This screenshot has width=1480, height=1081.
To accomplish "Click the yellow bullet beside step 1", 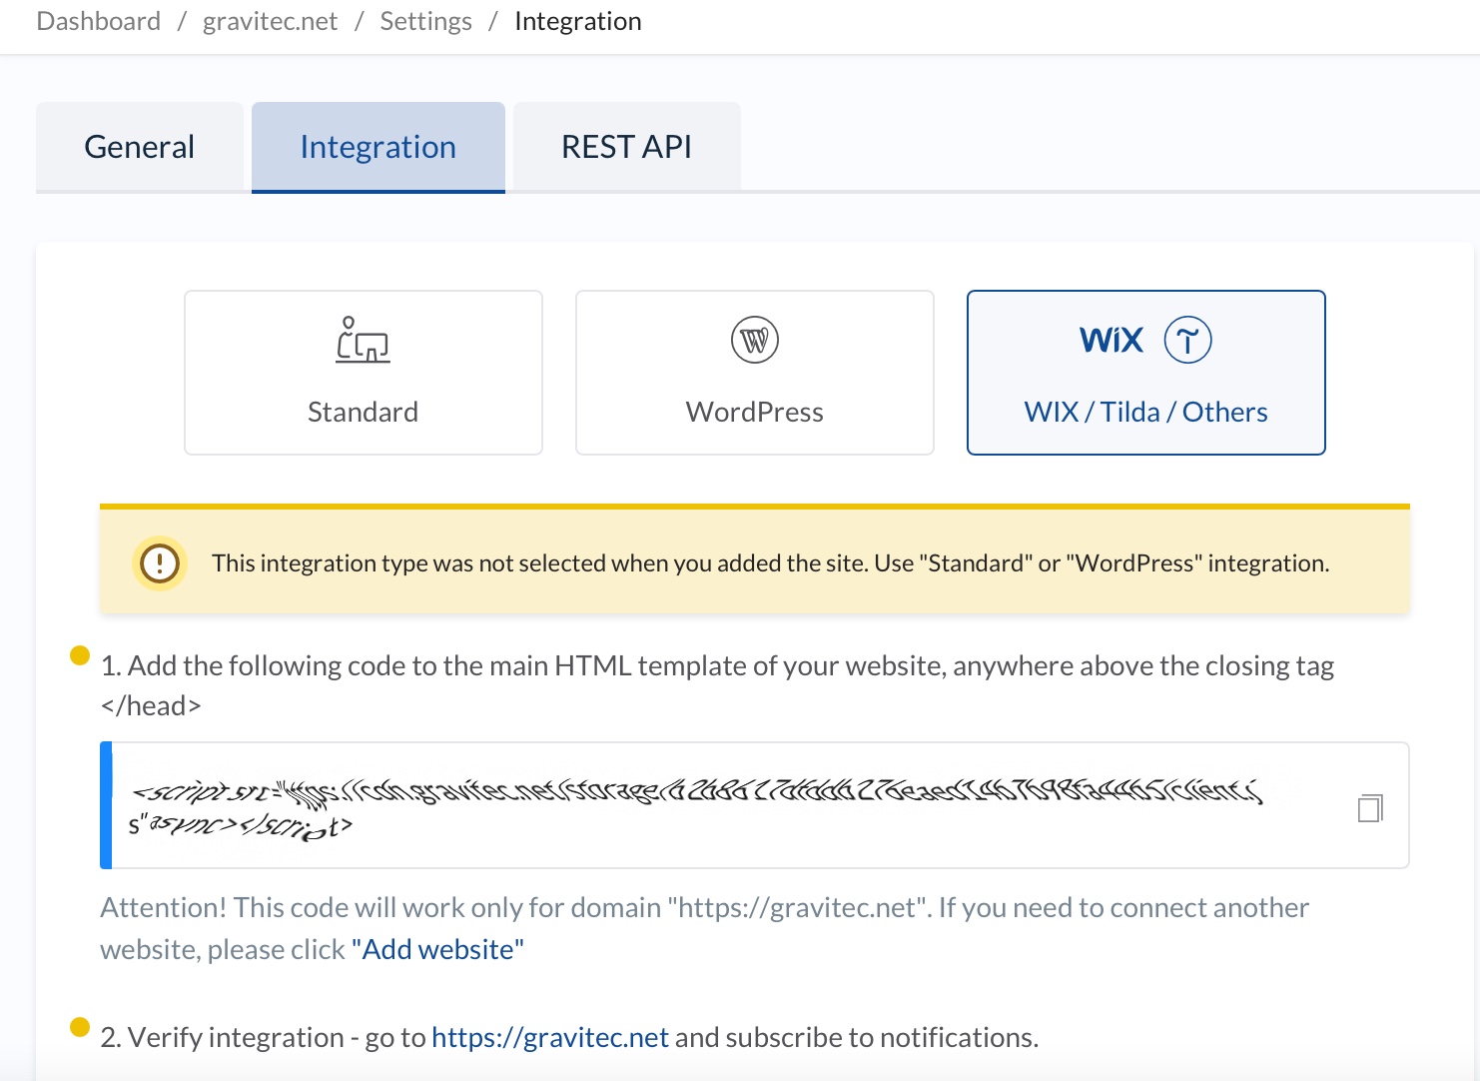I will pos(80,655).
